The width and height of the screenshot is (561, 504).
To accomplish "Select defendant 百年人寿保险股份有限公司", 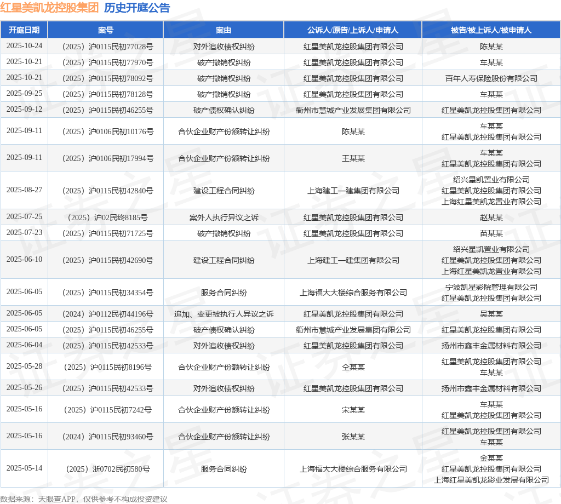I will pos(491,78).
